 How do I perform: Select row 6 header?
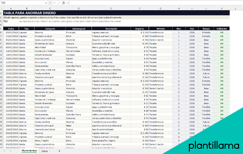pos(1,33)
